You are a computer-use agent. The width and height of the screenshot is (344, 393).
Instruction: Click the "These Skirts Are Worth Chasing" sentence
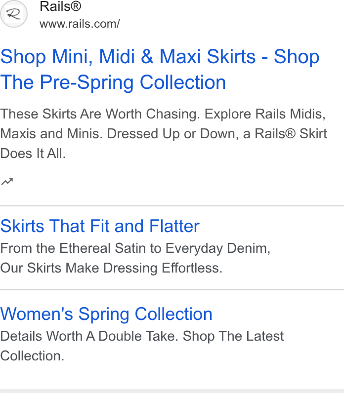[x=100, y=114]
